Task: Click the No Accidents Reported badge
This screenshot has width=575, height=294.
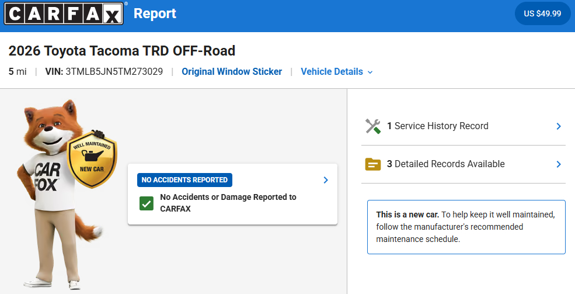Action: [184, 180]
